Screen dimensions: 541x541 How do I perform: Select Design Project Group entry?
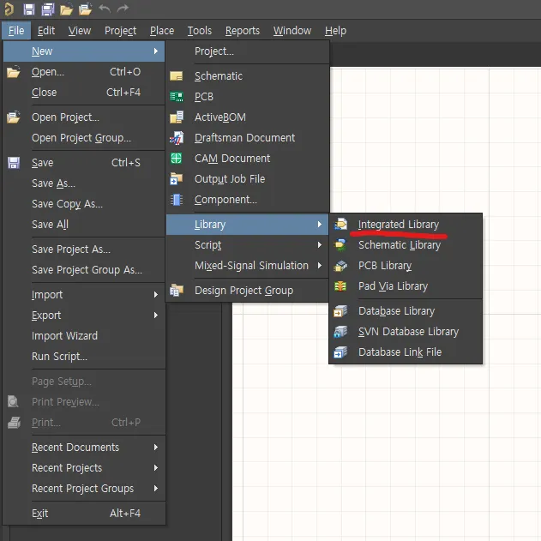tap(247, 291)
